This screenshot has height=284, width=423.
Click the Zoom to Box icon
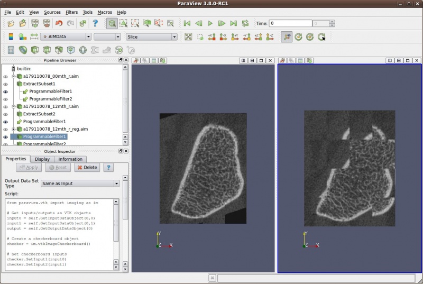(200, 36)
